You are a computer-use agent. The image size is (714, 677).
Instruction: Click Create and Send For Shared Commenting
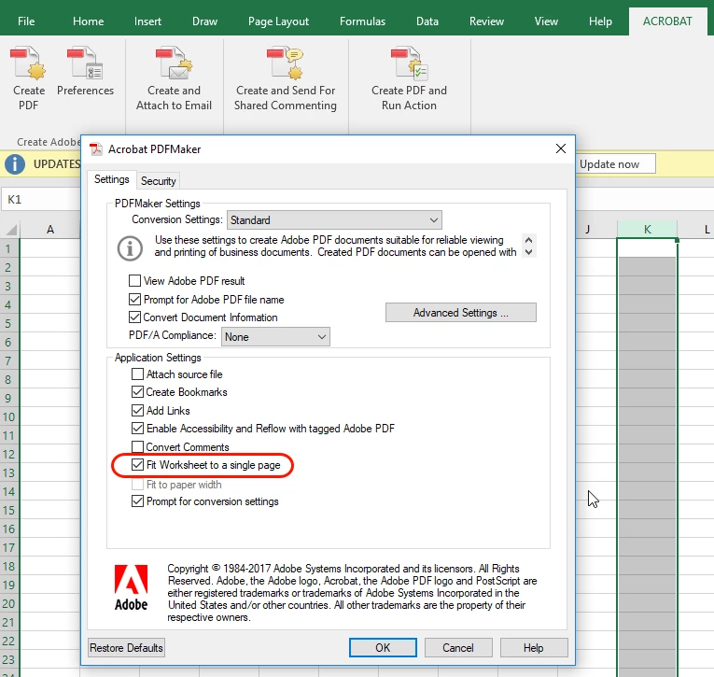286,78
